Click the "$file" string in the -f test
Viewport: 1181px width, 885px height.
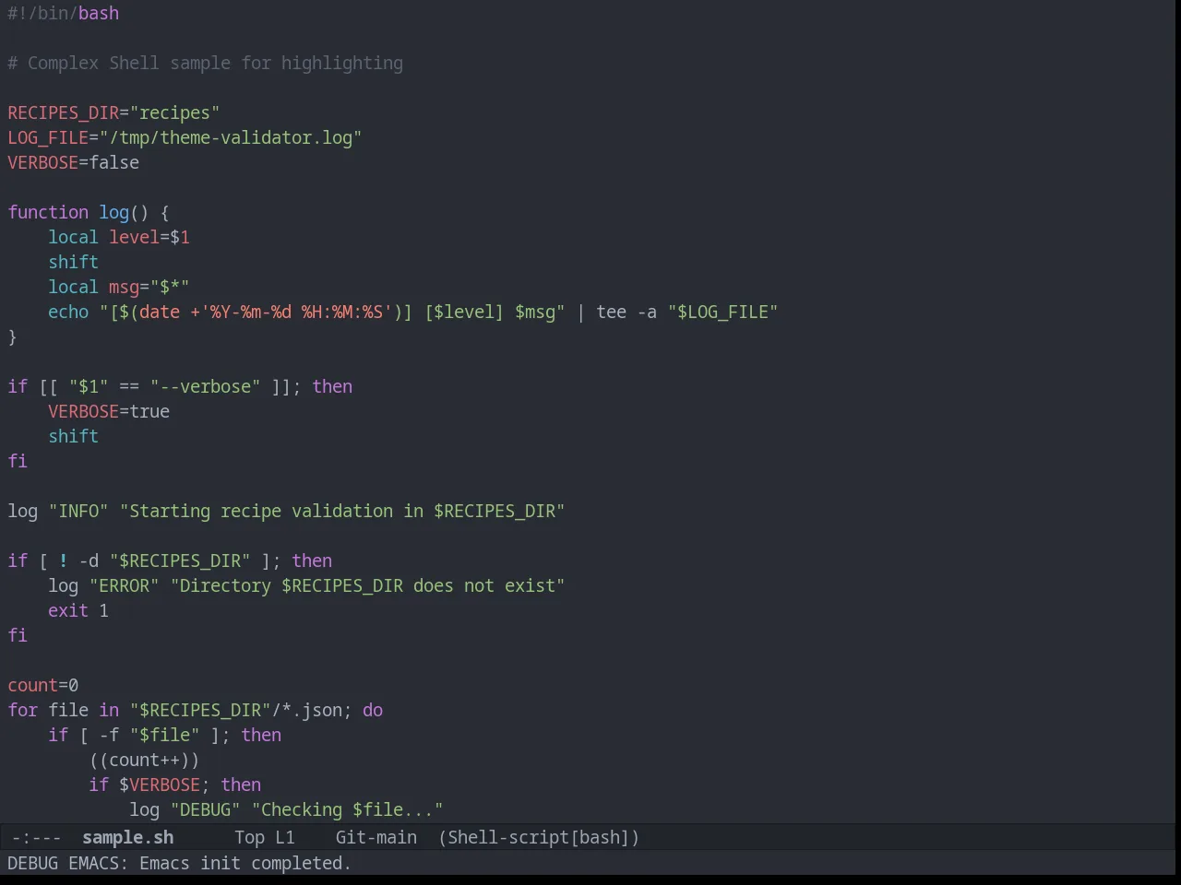[164, 735]
